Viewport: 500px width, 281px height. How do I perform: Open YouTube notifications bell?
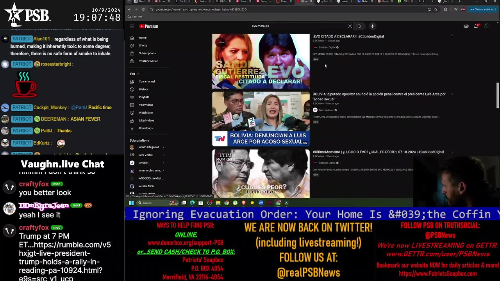click(476, 26)
